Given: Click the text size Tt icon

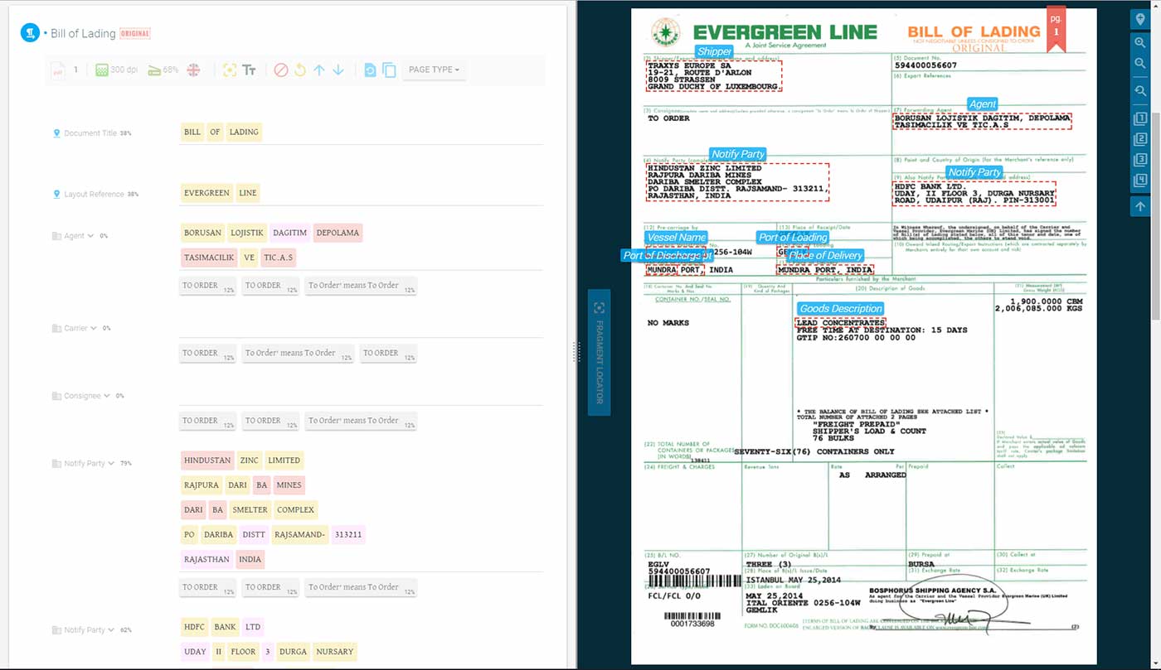Looking at the screenshot, I should (249, 70).
